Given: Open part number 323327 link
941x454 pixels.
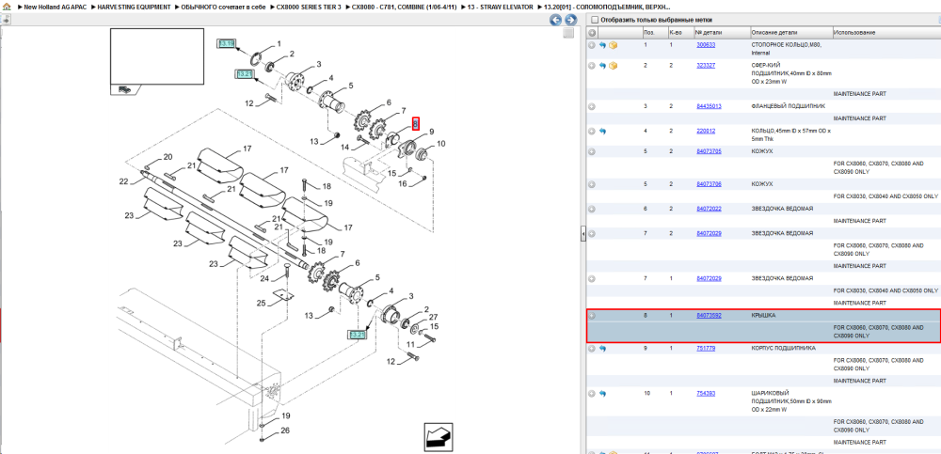Looking at the screenshot, I should pos(706,66).
